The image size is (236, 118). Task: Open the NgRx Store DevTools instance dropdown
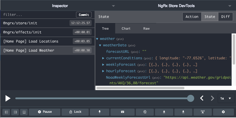point(230,6)
